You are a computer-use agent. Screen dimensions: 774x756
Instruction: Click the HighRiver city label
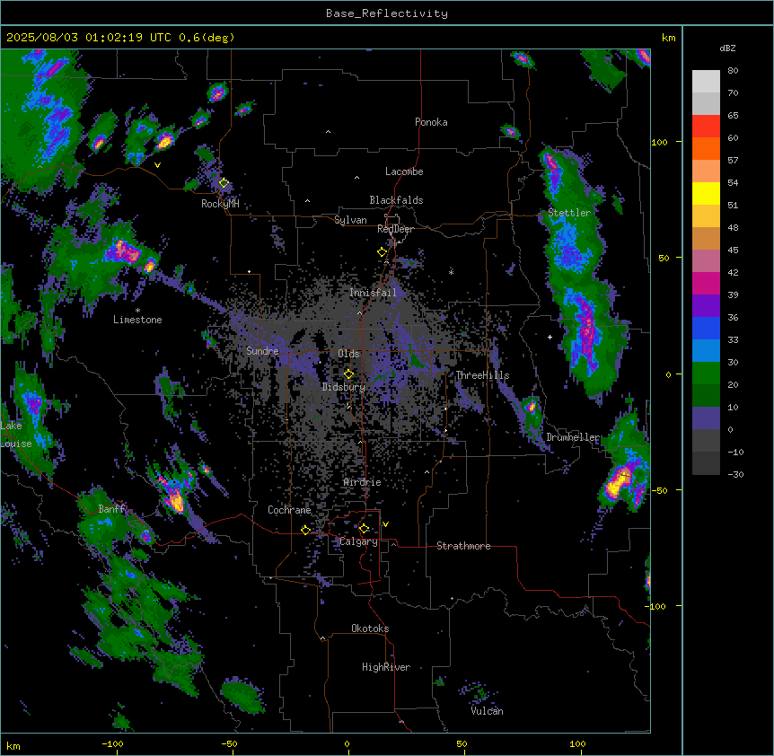pyautogui.click(x=386, y=667)
